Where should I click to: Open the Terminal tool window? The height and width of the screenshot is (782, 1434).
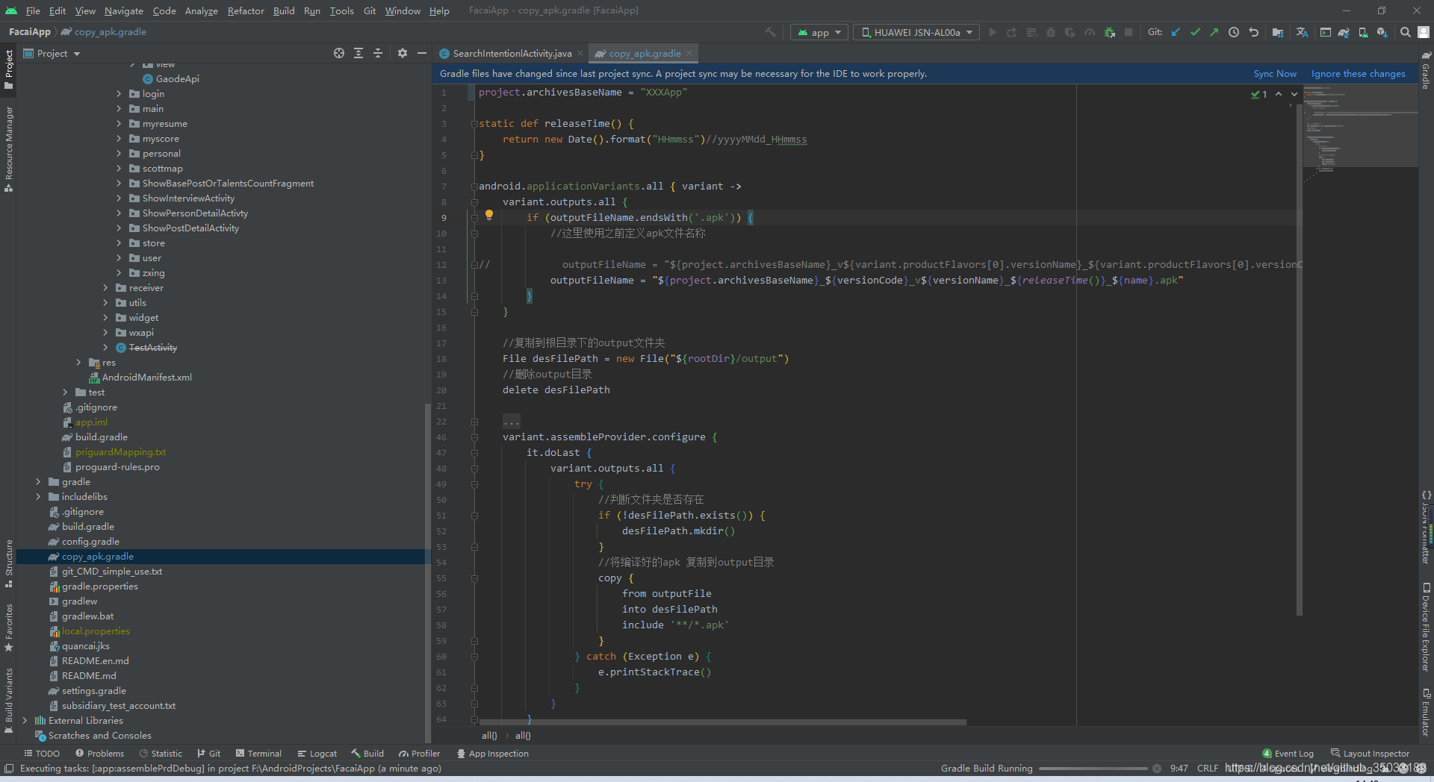click(x=258, y=754)
